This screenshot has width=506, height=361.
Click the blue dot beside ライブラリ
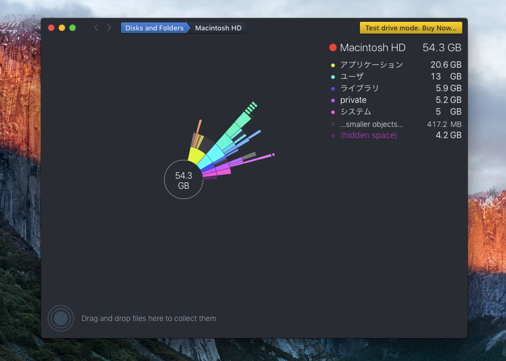tap(333, 89)
